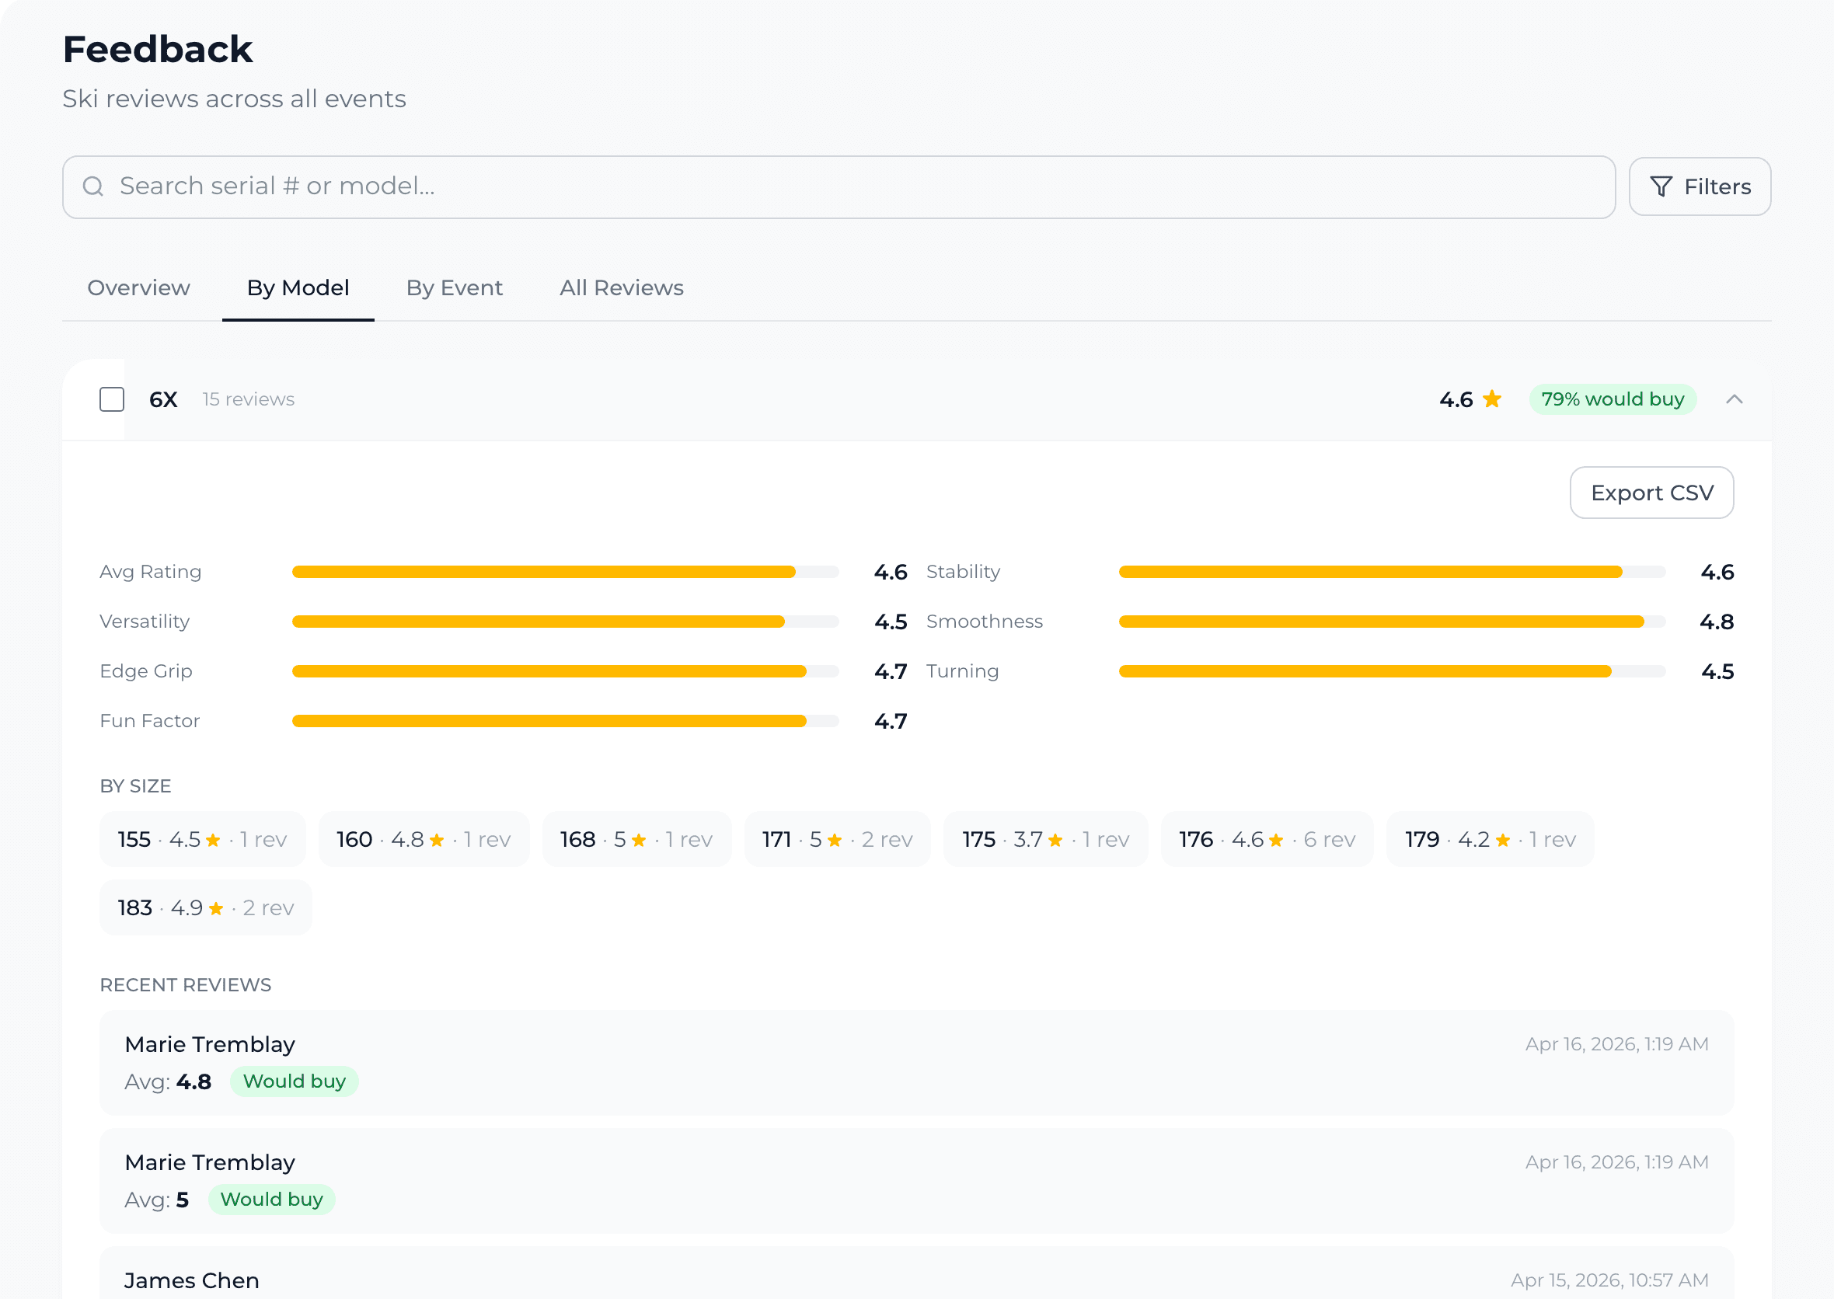The image size is (1834, 1299).
Task: Open the Filters button
Action: (x=1700, y=186)
